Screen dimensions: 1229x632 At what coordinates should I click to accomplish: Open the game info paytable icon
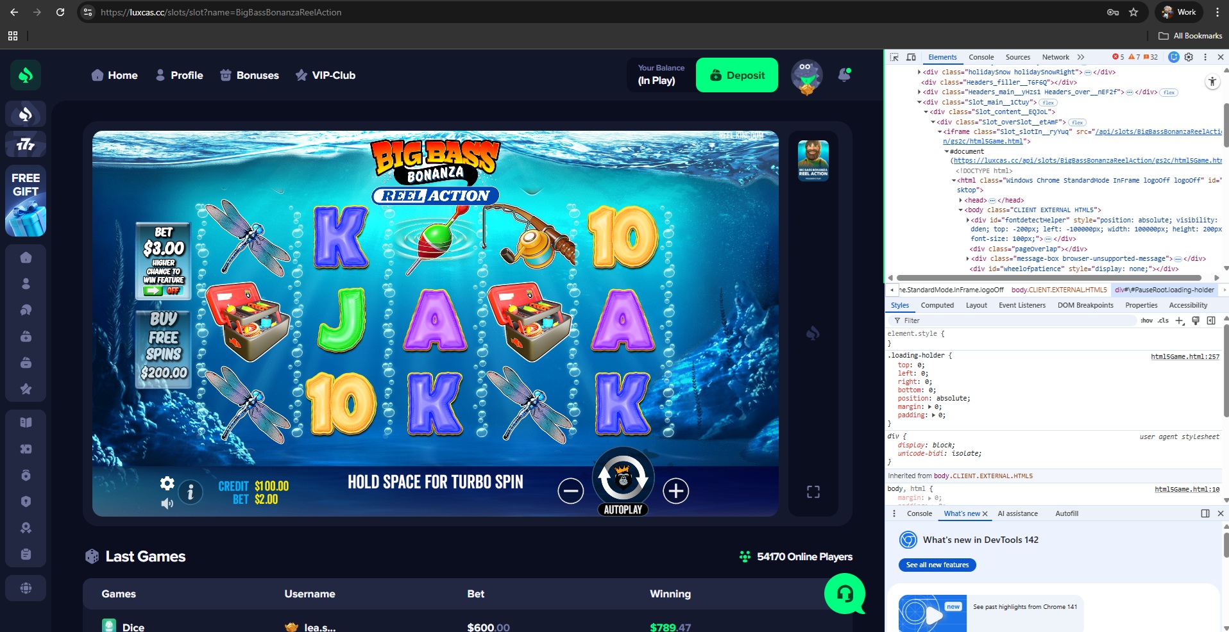pyautogui.click(x=191, y=492)
